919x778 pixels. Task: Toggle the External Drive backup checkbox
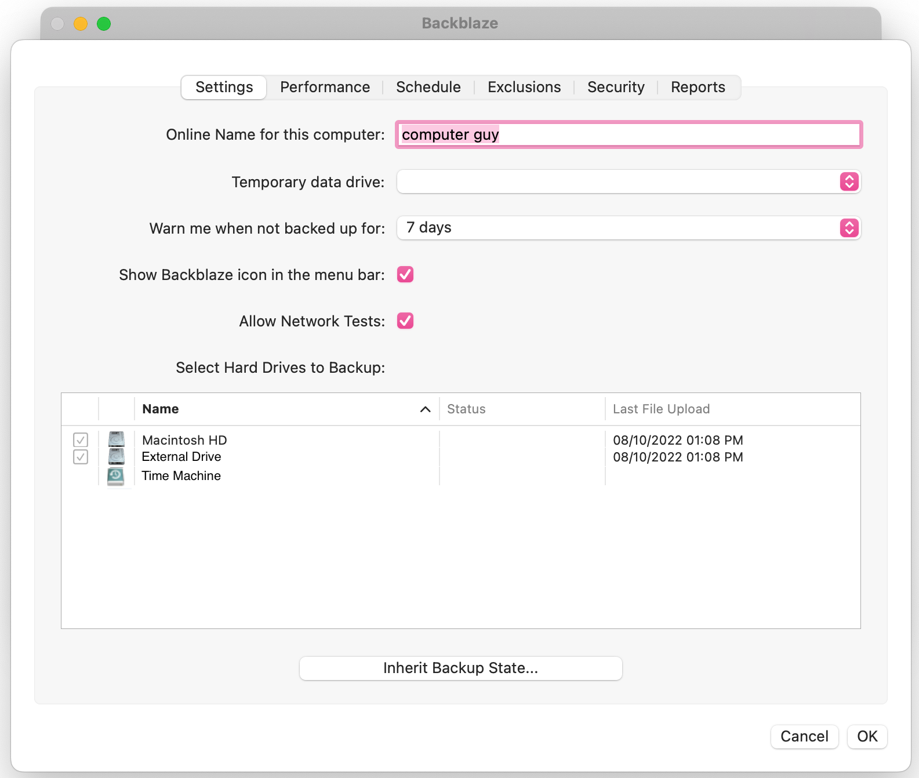point(81,457)
